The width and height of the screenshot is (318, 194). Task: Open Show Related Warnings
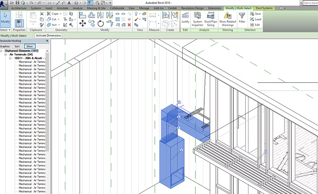click(228, 19)
